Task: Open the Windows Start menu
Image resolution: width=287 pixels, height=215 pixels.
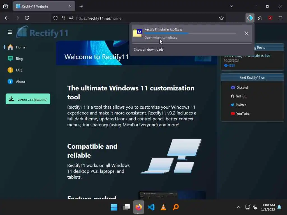Action: tap(114, 207)
